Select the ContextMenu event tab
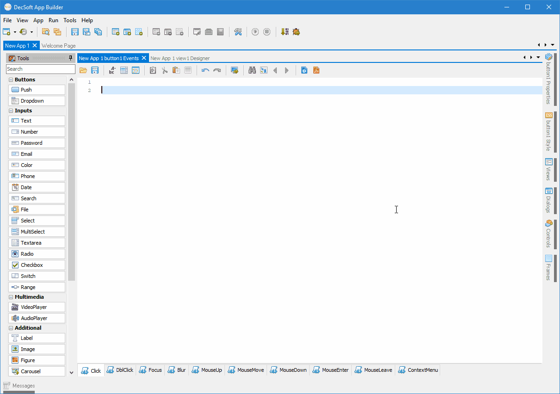The image size is (560, 394). point(417,370)
